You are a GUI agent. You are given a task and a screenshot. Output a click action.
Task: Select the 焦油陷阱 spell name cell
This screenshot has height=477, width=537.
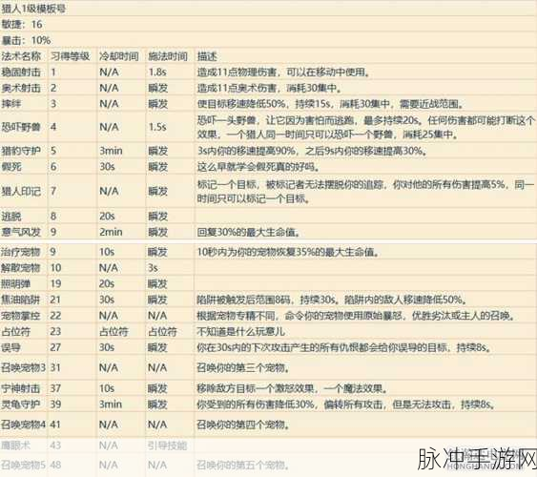tap(21, 300)
